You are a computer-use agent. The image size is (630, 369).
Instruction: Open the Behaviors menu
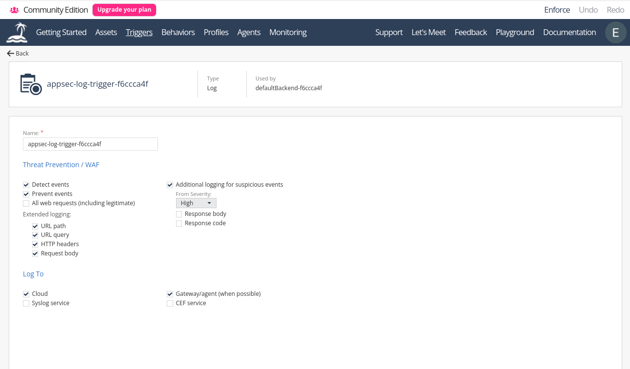[x=178, y=33]
